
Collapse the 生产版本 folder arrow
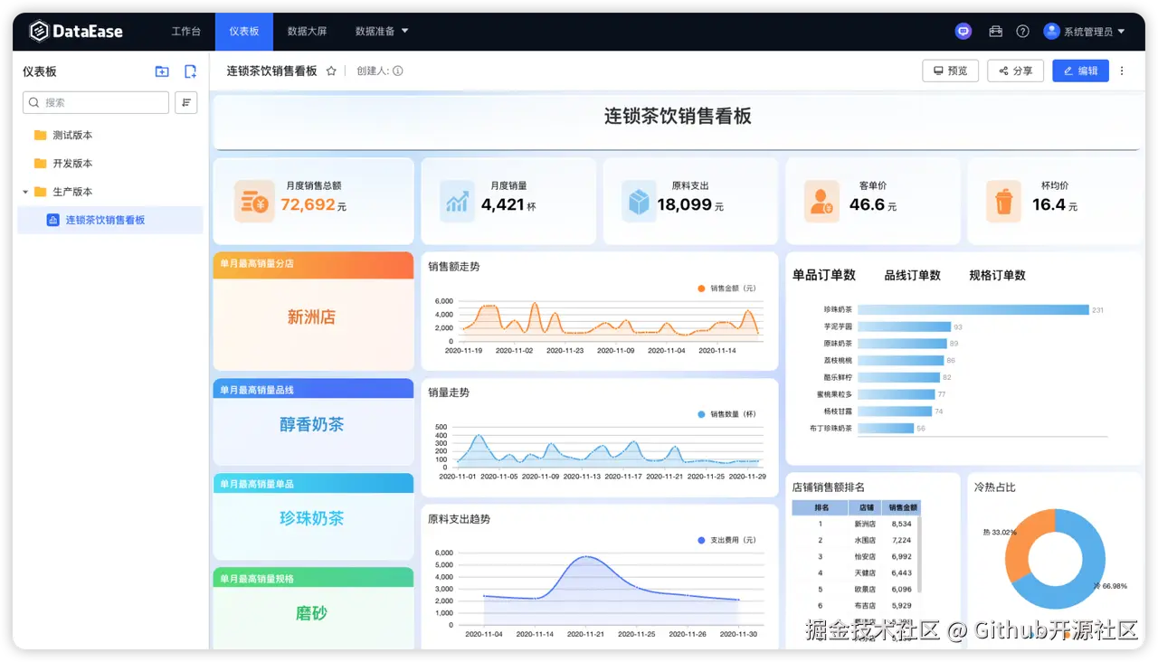coord(25,192)
